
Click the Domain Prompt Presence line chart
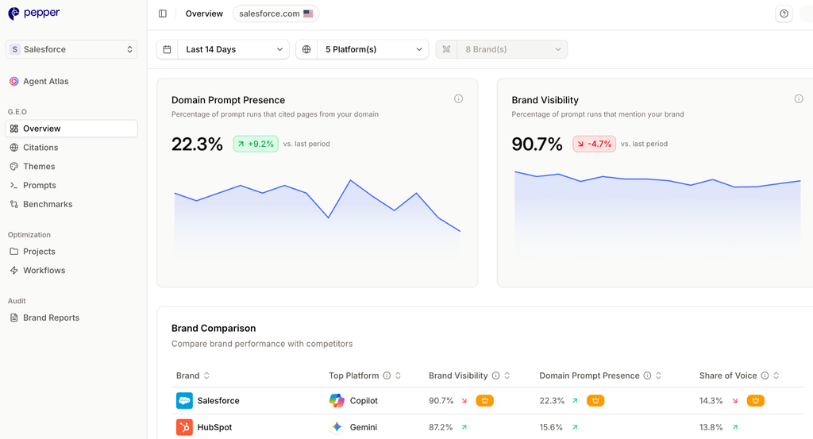pyautogui.click(x=318, y=218)
